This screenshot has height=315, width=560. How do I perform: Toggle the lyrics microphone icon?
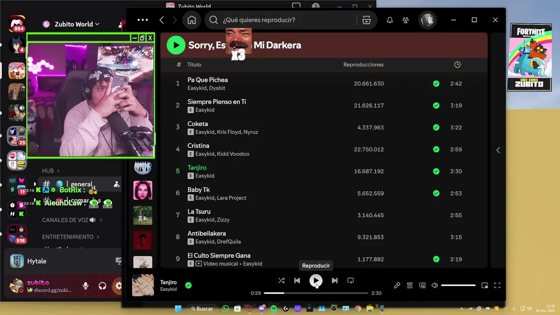[397, 285]
